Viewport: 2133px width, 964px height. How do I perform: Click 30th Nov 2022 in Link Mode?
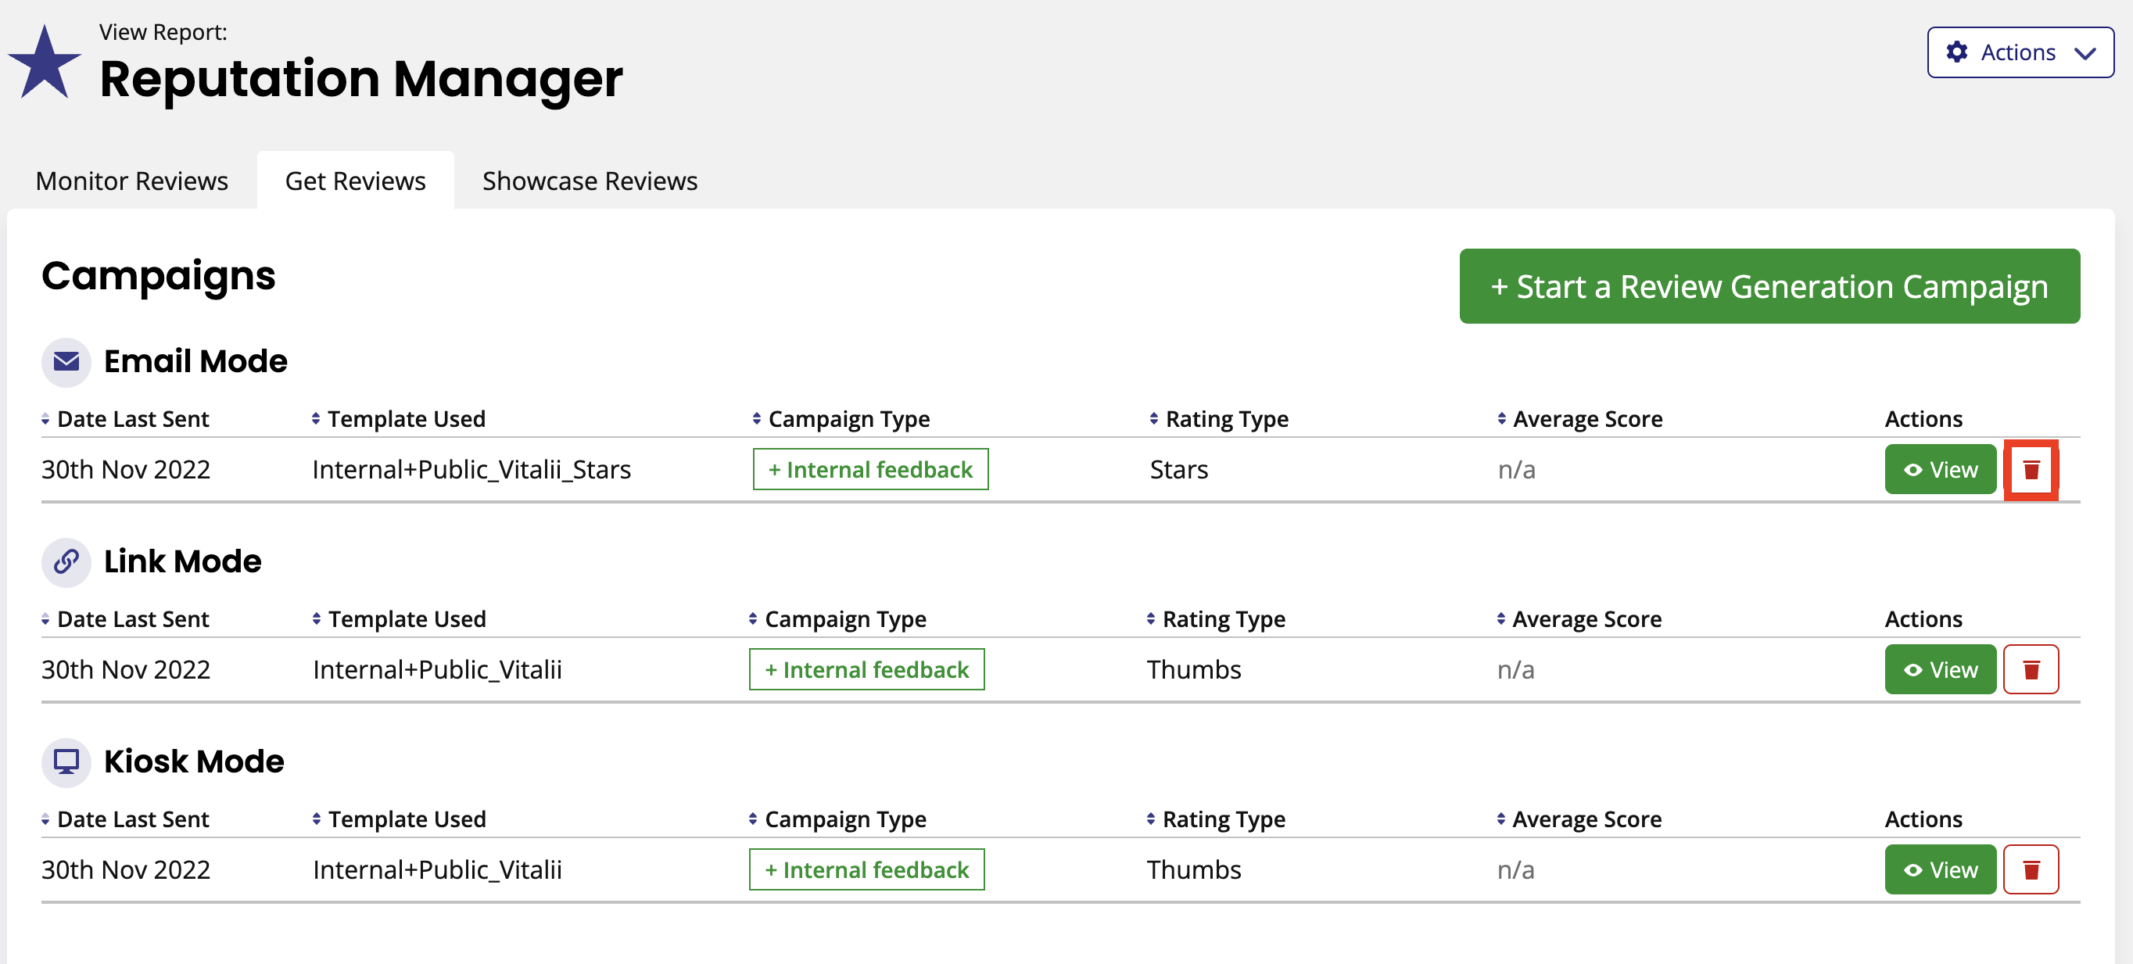(x=126, y=669)
